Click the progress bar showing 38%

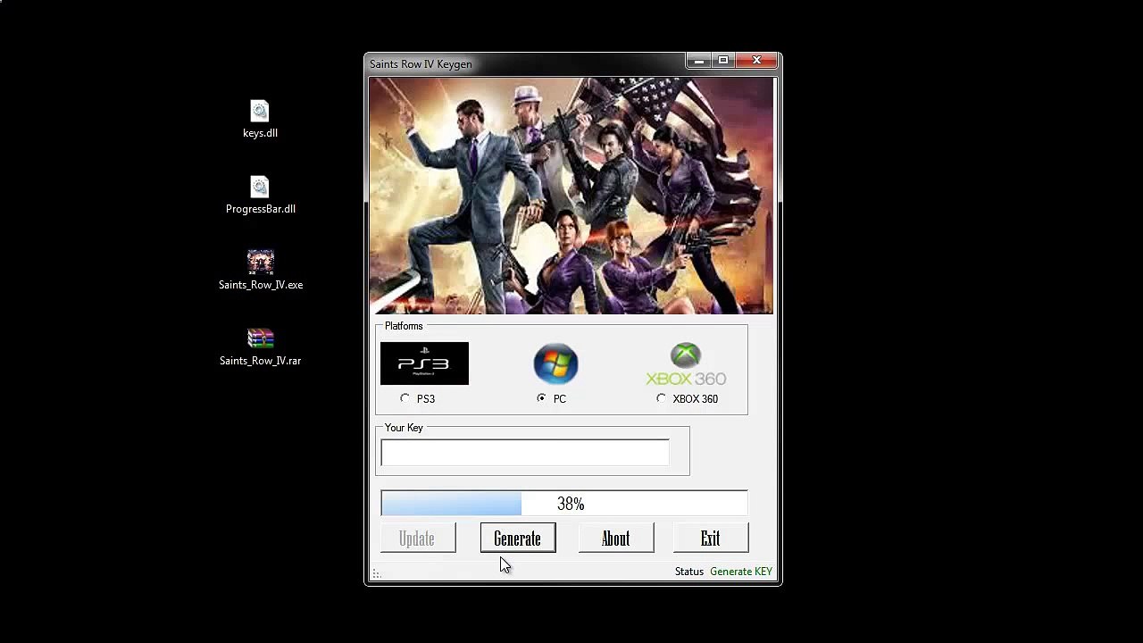coord(564,504)
